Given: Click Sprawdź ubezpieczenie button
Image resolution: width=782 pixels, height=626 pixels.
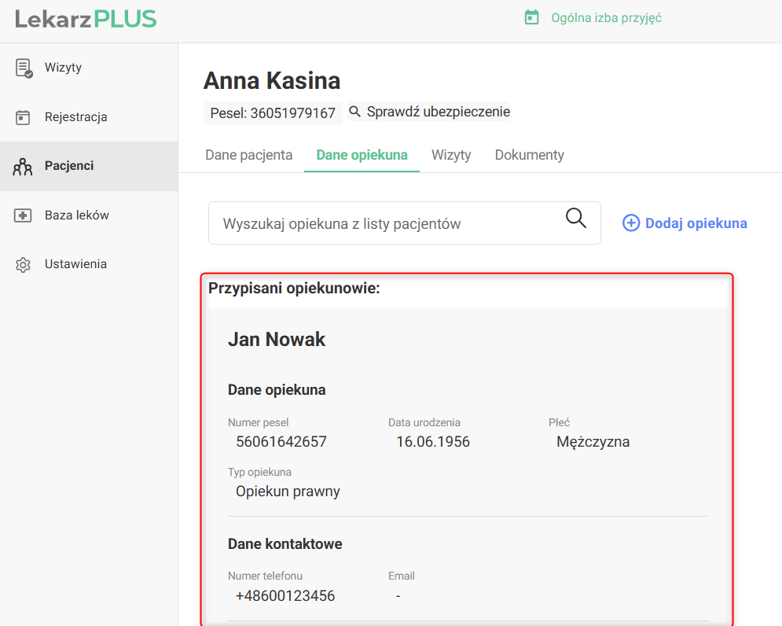Looking at the screenshot, I should [438, 112].
